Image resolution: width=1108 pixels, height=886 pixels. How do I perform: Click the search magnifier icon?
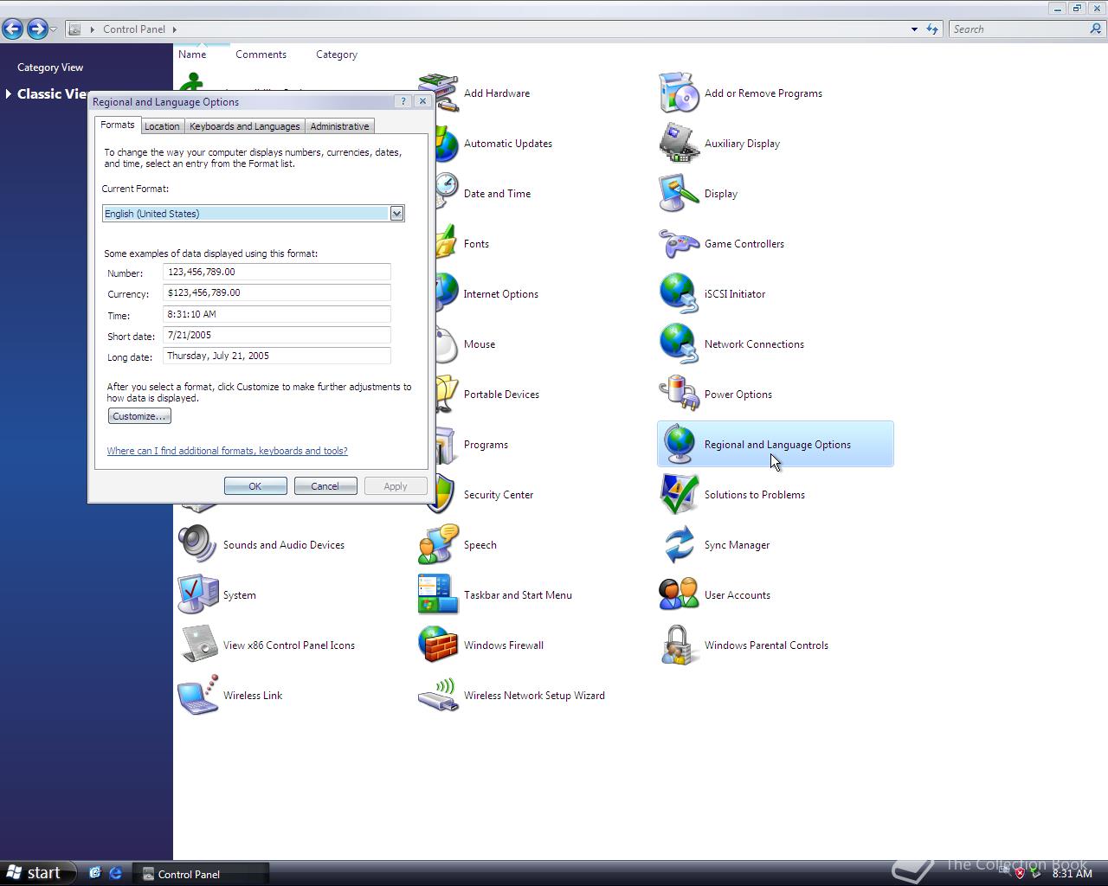1096,29
